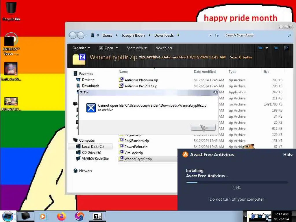The image size is (296, 222).
Task: Click the Explorer taskbar button
Action: 26,216
